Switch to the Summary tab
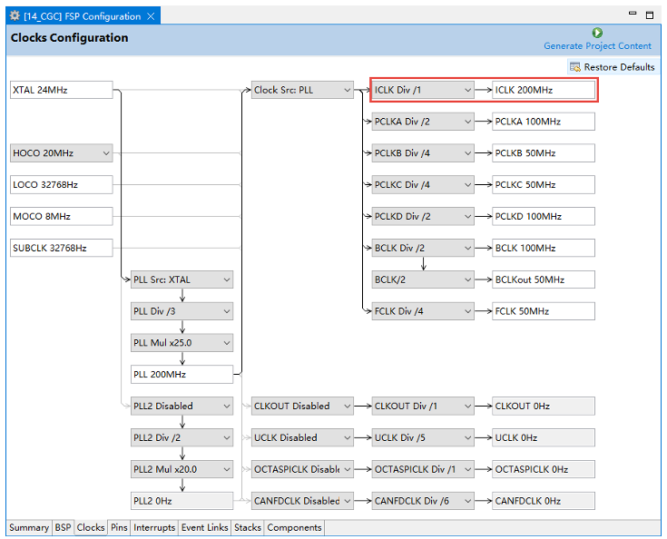The image size is (667, 539). 29,527
